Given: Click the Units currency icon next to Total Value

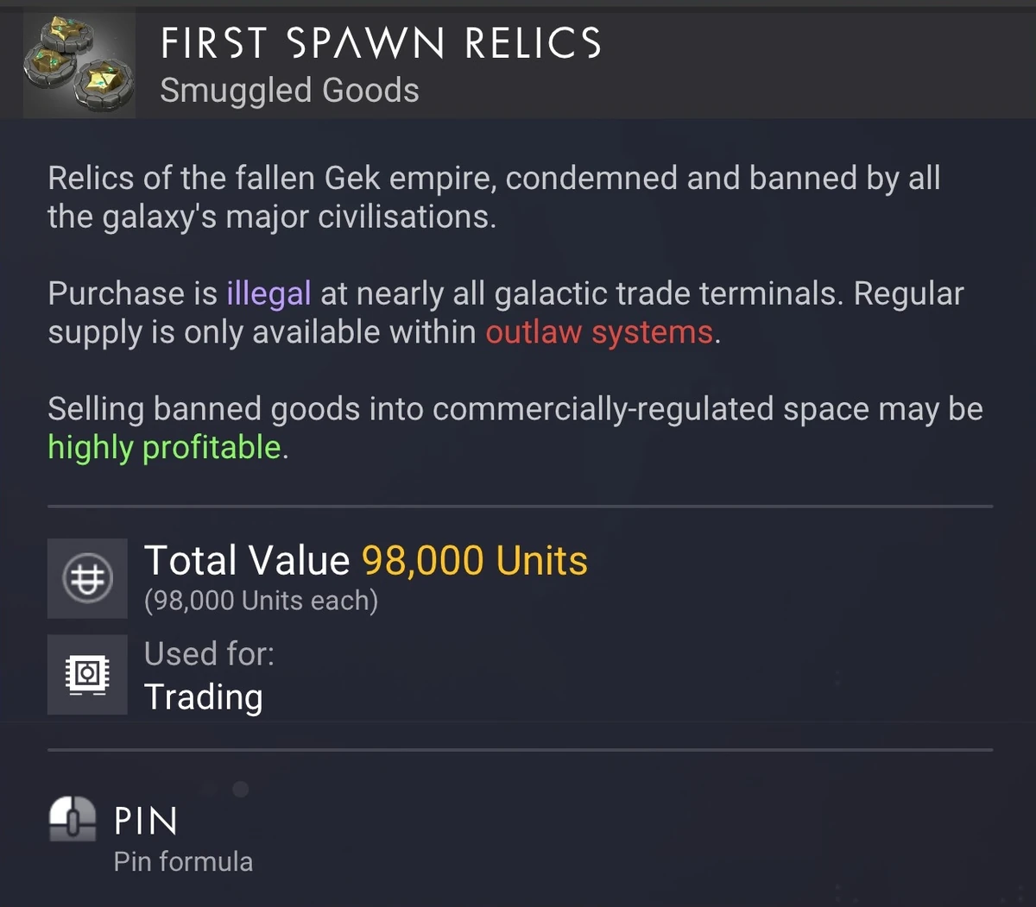Looking at the screenshot, I should click(x=86, y=578).
